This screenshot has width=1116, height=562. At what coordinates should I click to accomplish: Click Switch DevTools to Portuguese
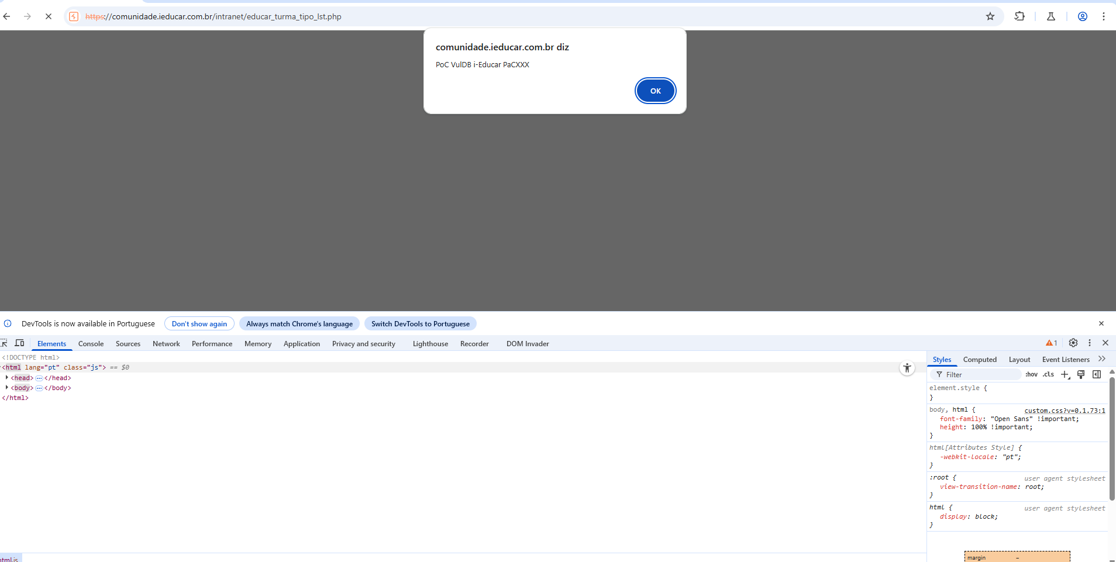click(421, 324)
